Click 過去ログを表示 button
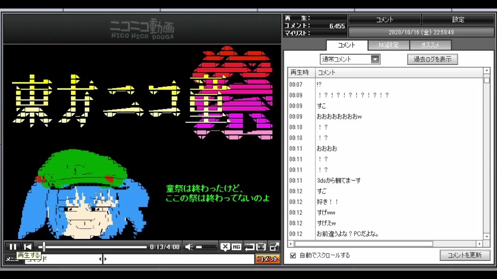The height and width of the screenshot is (279, 497). [x=433, y=59]
